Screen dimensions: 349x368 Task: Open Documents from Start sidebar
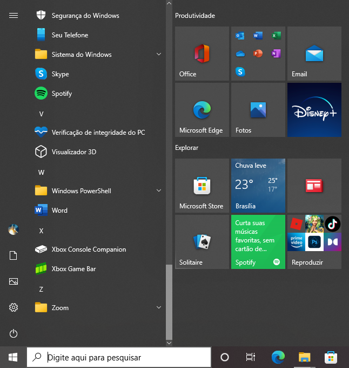click(14, 255)
